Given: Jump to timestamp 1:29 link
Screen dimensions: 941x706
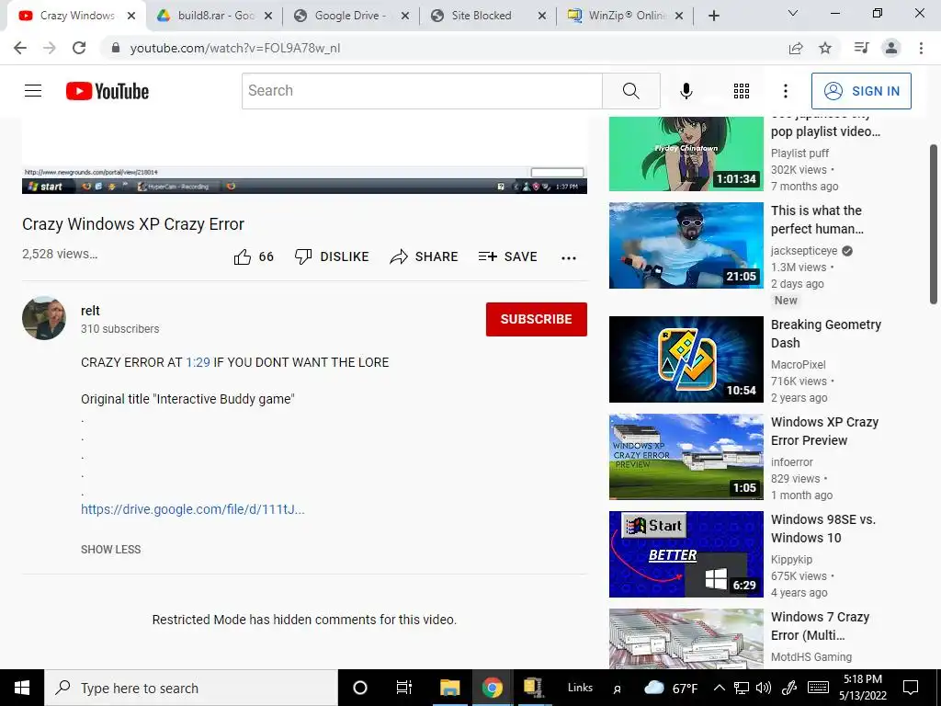Looking at the screenshot, I should point(198,362).
